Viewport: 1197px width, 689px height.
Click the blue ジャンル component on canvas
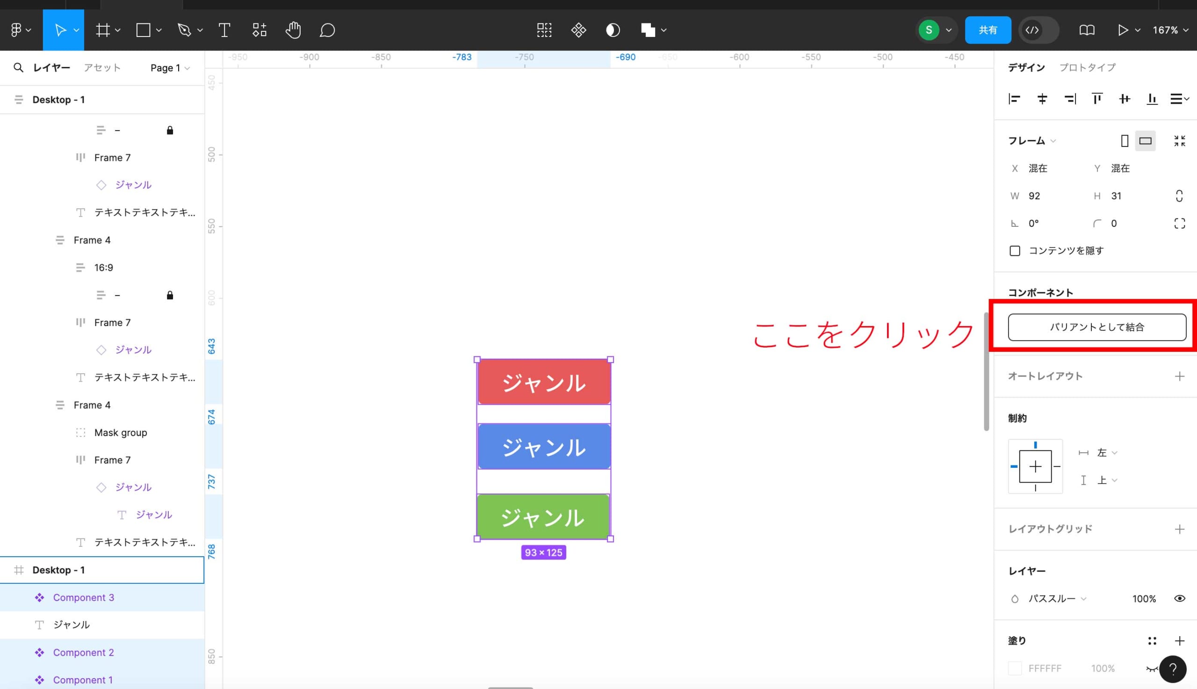pyautogui.click(x=544, y=446)
